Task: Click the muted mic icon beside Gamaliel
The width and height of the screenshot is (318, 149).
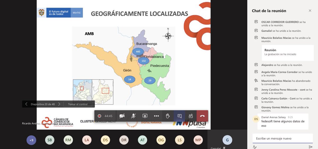Action: tap(224, 148)
